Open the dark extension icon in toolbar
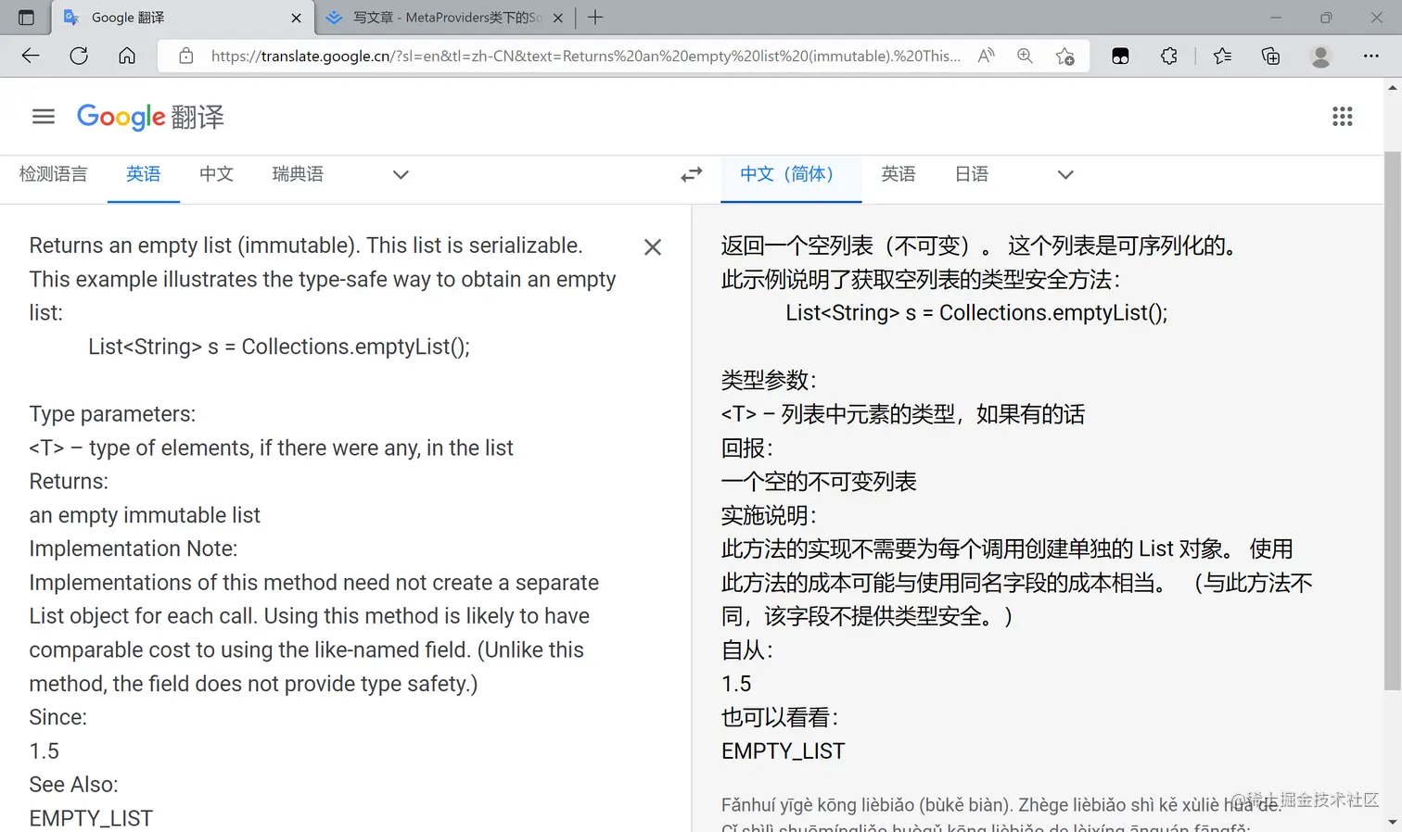Screen dimensions: 1402x832 click(x=1120, y=57)
